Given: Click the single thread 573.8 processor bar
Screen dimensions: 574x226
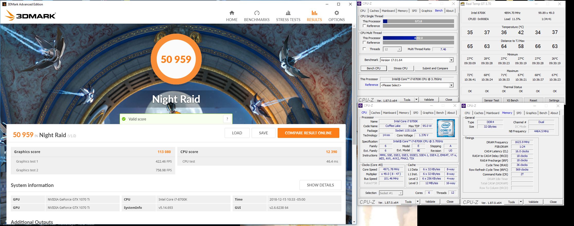Looking at the screenshot, I should coord(418,21).
